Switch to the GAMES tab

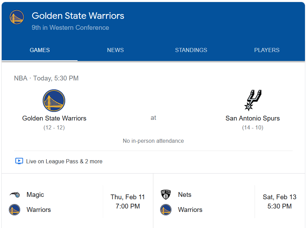click(x=40, y=50)
